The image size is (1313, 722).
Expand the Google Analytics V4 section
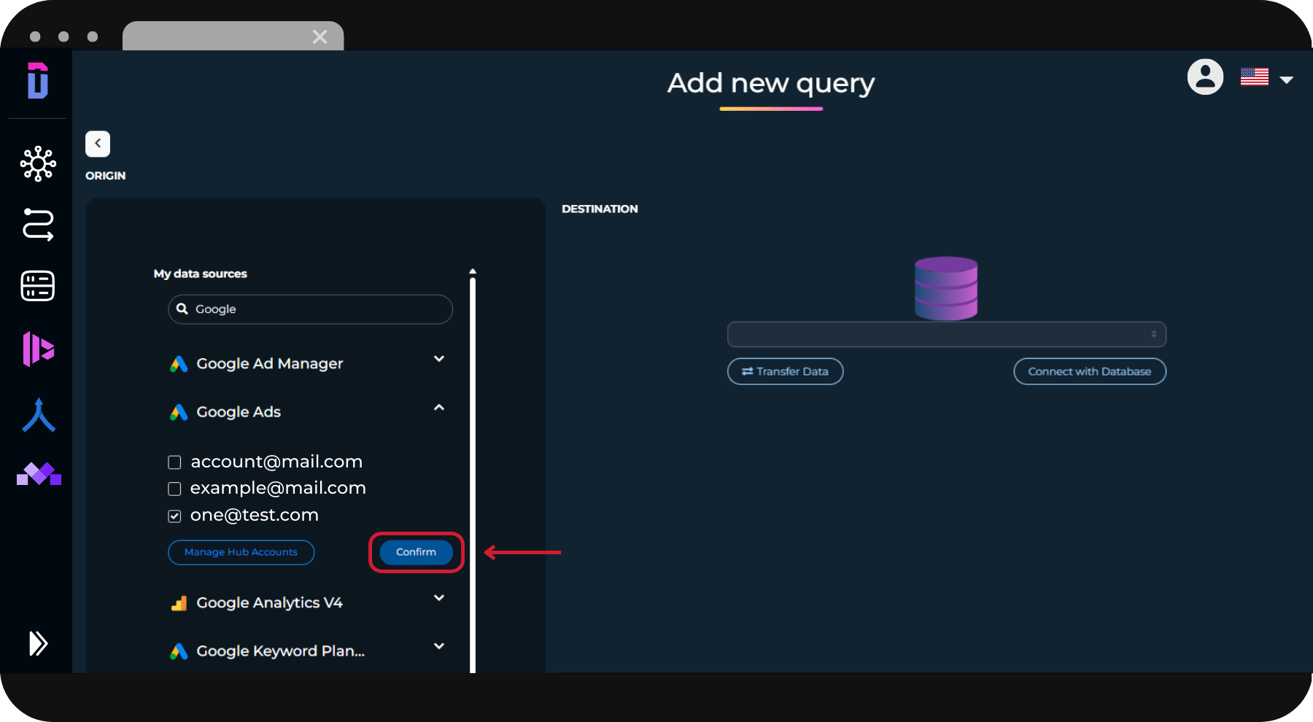point(439,598)
